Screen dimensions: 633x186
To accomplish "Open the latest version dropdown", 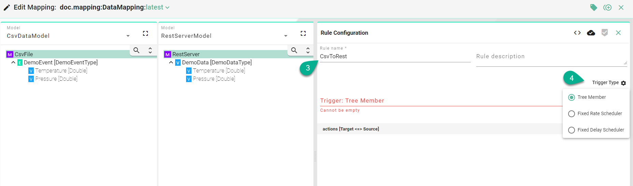I will [157, 7].
